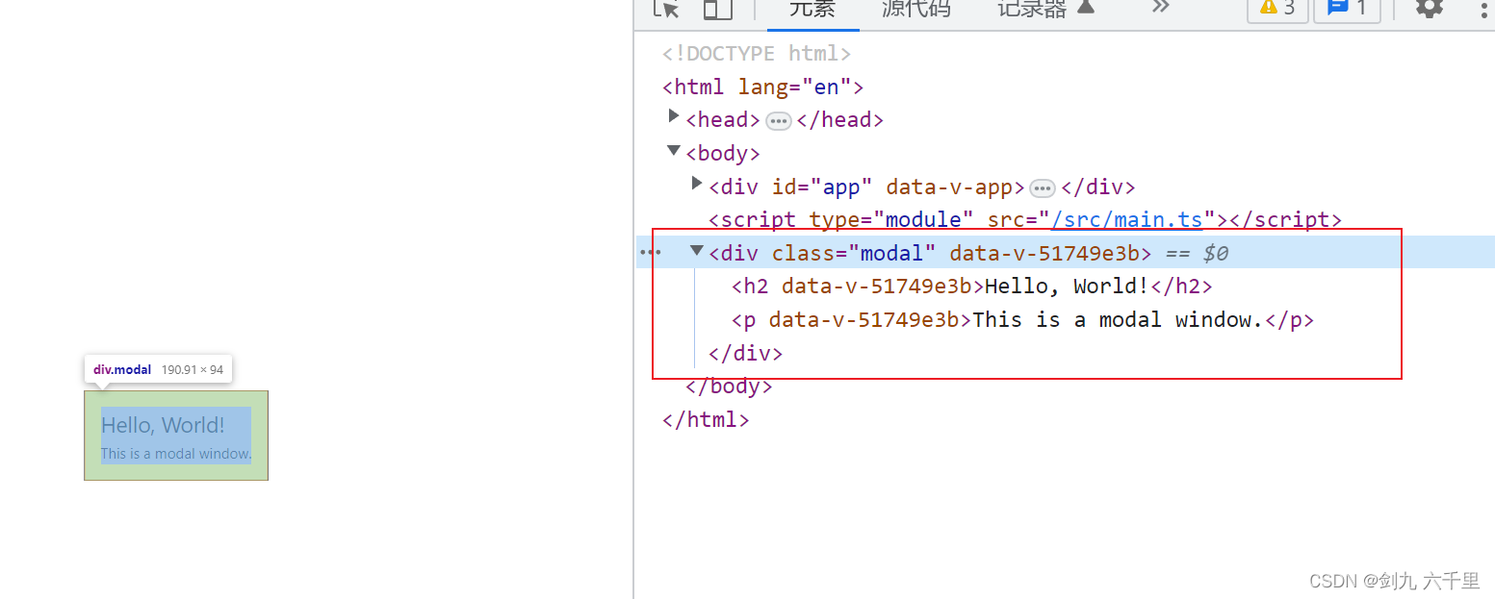Toggle the device toolbar icon

717,8
